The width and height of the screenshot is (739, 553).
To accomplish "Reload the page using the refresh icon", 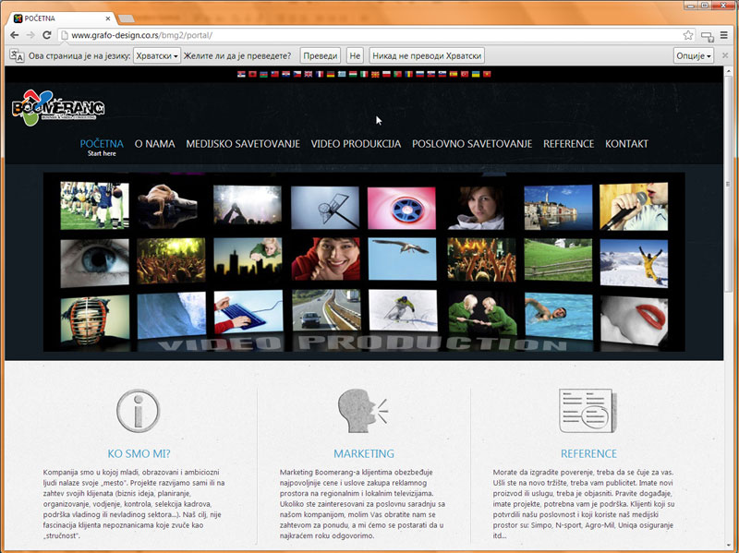I will (x=48, y=35).
